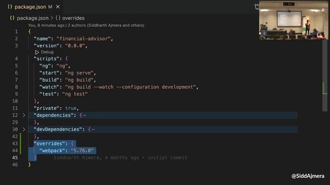Click the "overrides" key on line 43
Viewport: 330px width, 185px height.
tap(49, 144)
